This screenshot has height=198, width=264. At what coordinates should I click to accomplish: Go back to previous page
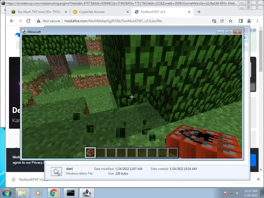[x=12, y=21]
